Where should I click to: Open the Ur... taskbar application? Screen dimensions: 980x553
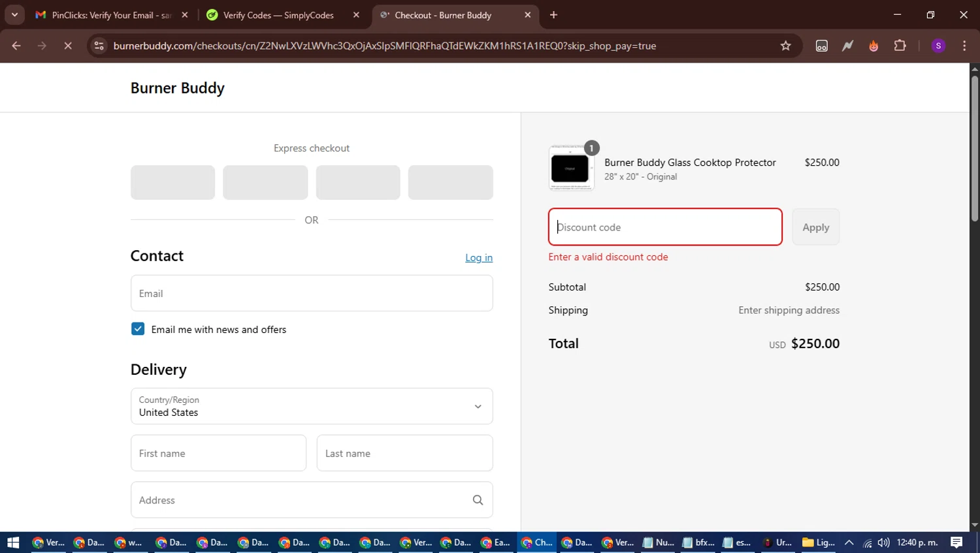[x=778, y=543]
